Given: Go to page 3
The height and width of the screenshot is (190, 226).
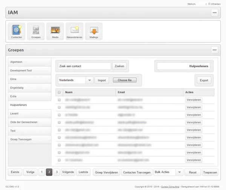Looking at the screenshot, I should (x=56, y=172).
